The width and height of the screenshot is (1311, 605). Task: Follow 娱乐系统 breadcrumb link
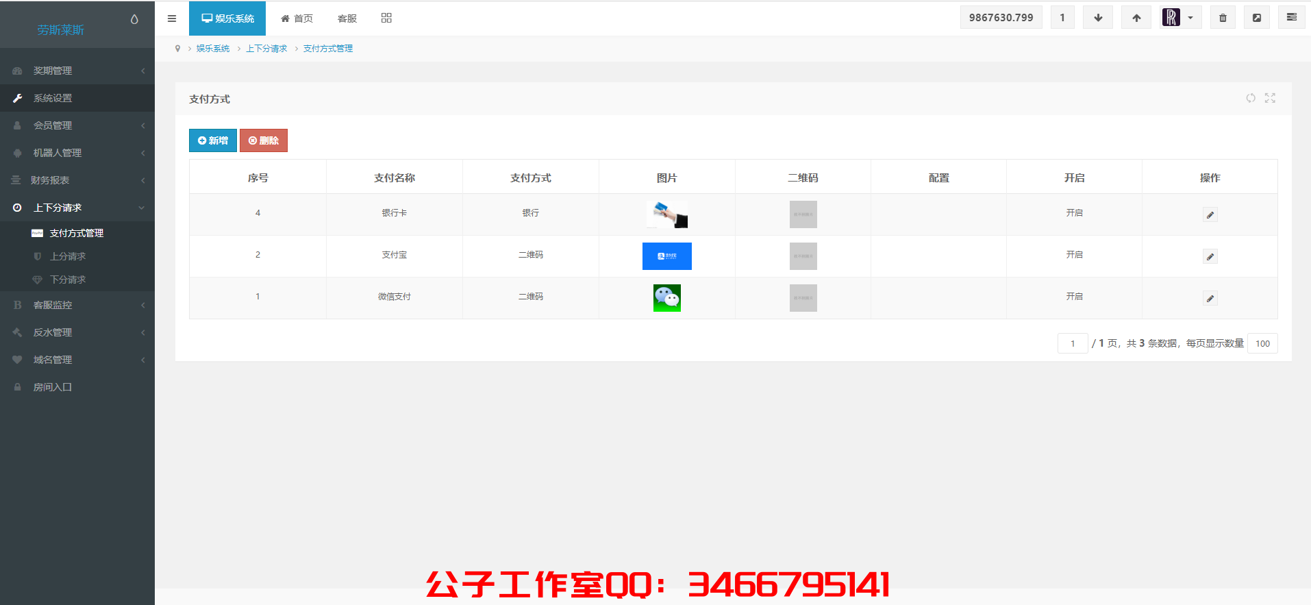pyautogui.click(x=213, y=49)
